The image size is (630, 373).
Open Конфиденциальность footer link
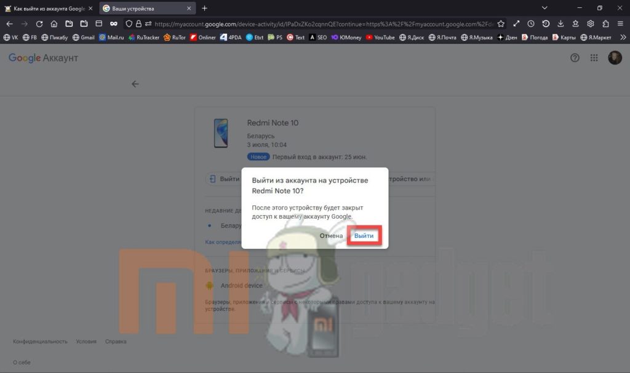pyautogui.click(x=40, y=342)
